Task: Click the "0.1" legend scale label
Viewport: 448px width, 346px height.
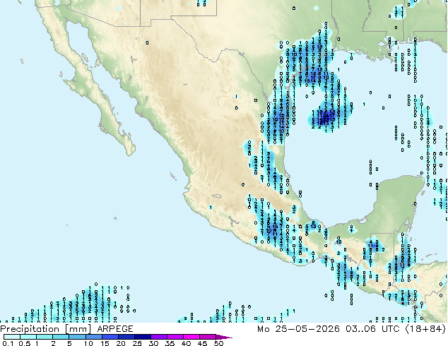Action: point(8,343)
